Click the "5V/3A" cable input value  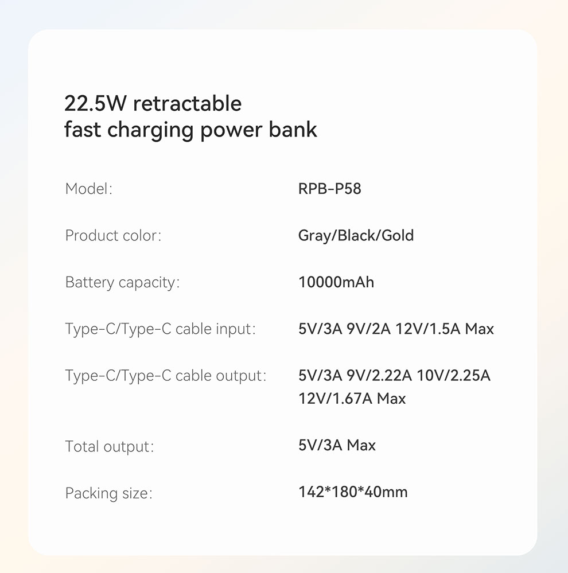320,330
